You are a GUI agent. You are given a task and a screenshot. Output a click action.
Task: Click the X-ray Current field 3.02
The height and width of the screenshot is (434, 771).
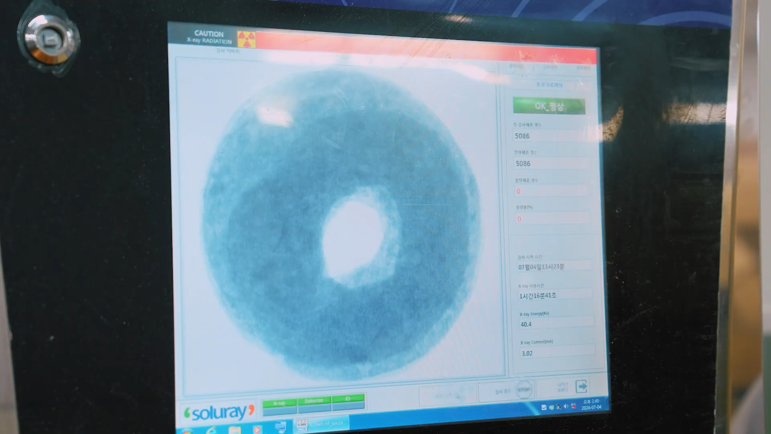[x=557, y=353]
